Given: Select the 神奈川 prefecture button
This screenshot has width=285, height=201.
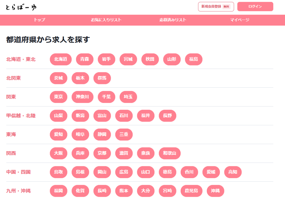Looking at the screenshot, I should 82,97.
